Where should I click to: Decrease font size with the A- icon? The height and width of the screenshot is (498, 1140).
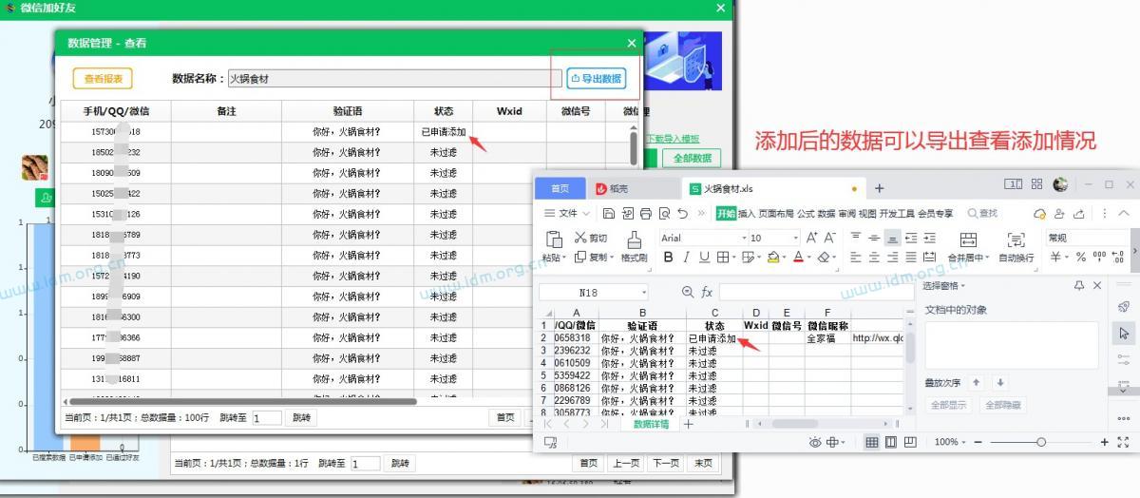pos(829,238)
